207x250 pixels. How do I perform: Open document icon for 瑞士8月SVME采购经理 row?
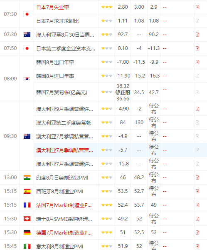coord(197,218)
